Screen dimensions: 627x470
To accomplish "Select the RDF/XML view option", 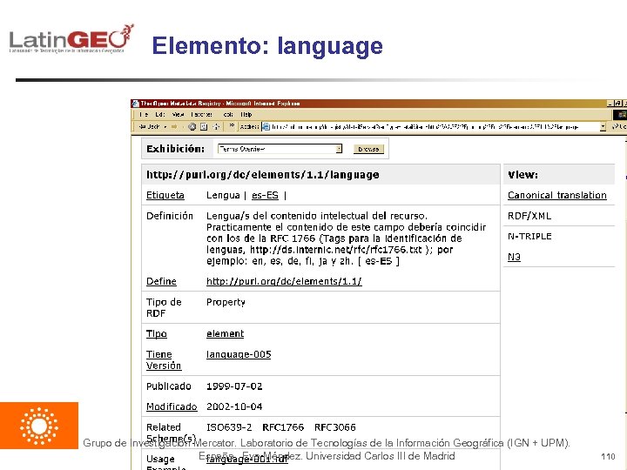I will (529, 216).
